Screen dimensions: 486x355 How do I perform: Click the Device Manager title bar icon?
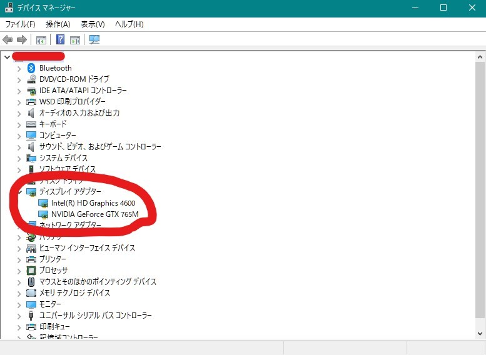(9, 7)
